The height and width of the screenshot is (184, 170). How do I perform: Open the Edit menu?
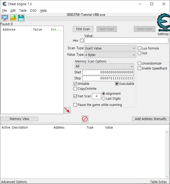(13, 11)
